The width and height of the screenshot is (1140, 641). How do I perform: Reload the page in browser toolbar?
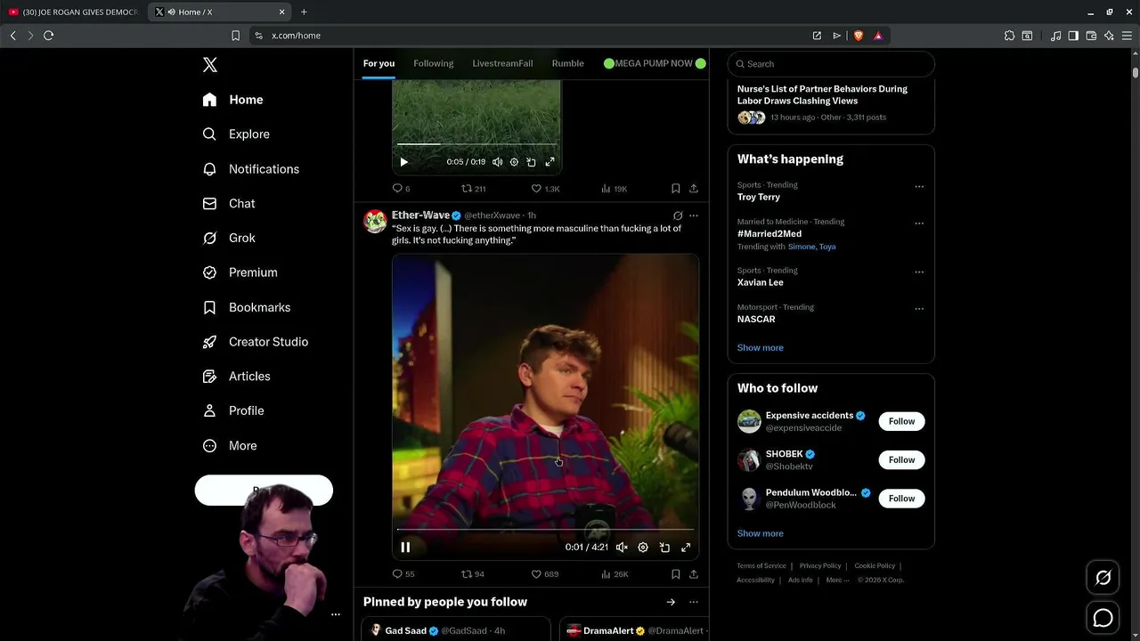(48, 36)
